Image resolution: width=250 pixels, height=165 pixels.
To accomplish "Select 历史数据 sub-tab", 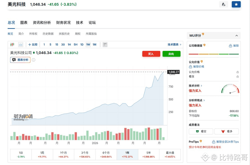I will point(48,34).
